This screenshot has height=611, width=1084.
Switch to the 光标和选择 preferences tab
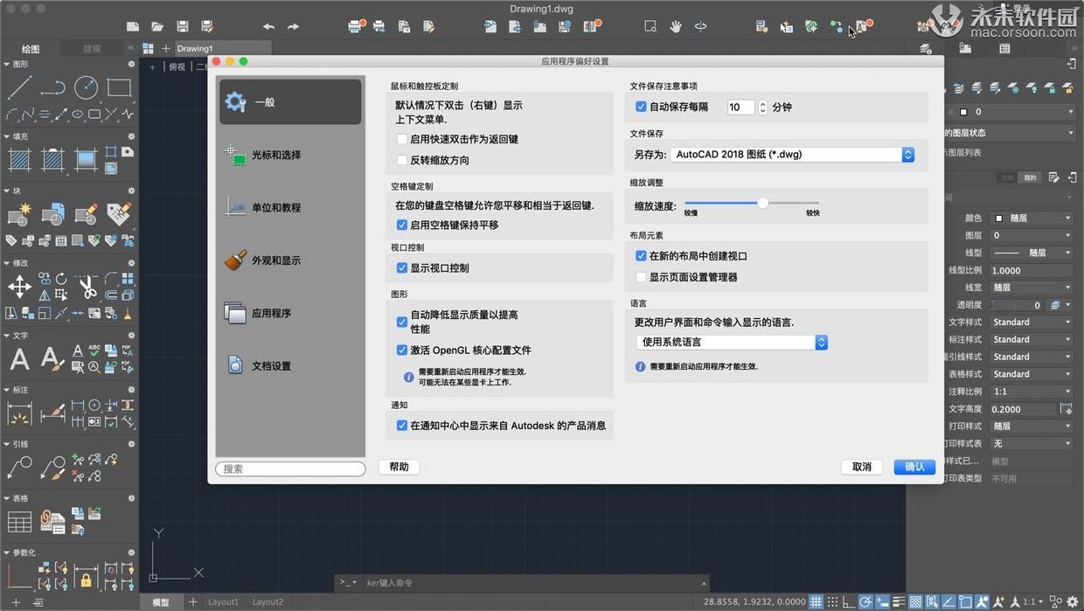(x=275, y=155)
